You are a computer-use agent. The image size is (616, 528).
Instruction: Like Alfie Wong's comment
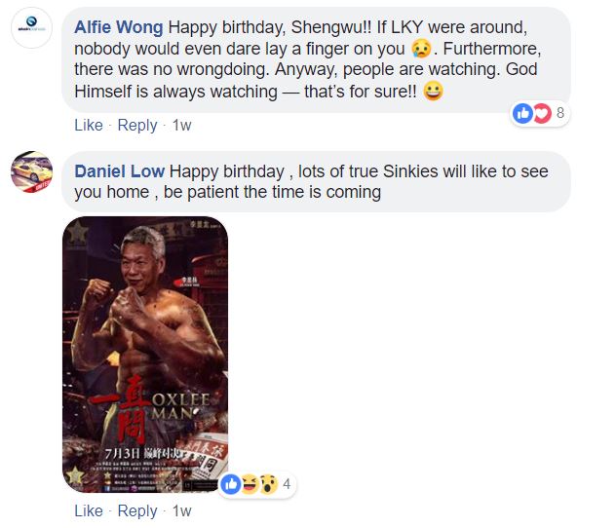click(89, 126)
